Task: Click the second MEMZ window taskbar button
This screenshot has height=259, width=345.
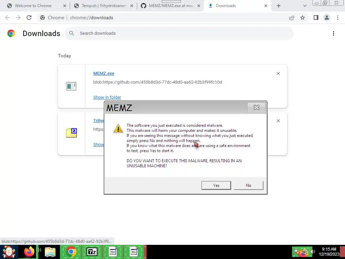Action: pos(134,252)
